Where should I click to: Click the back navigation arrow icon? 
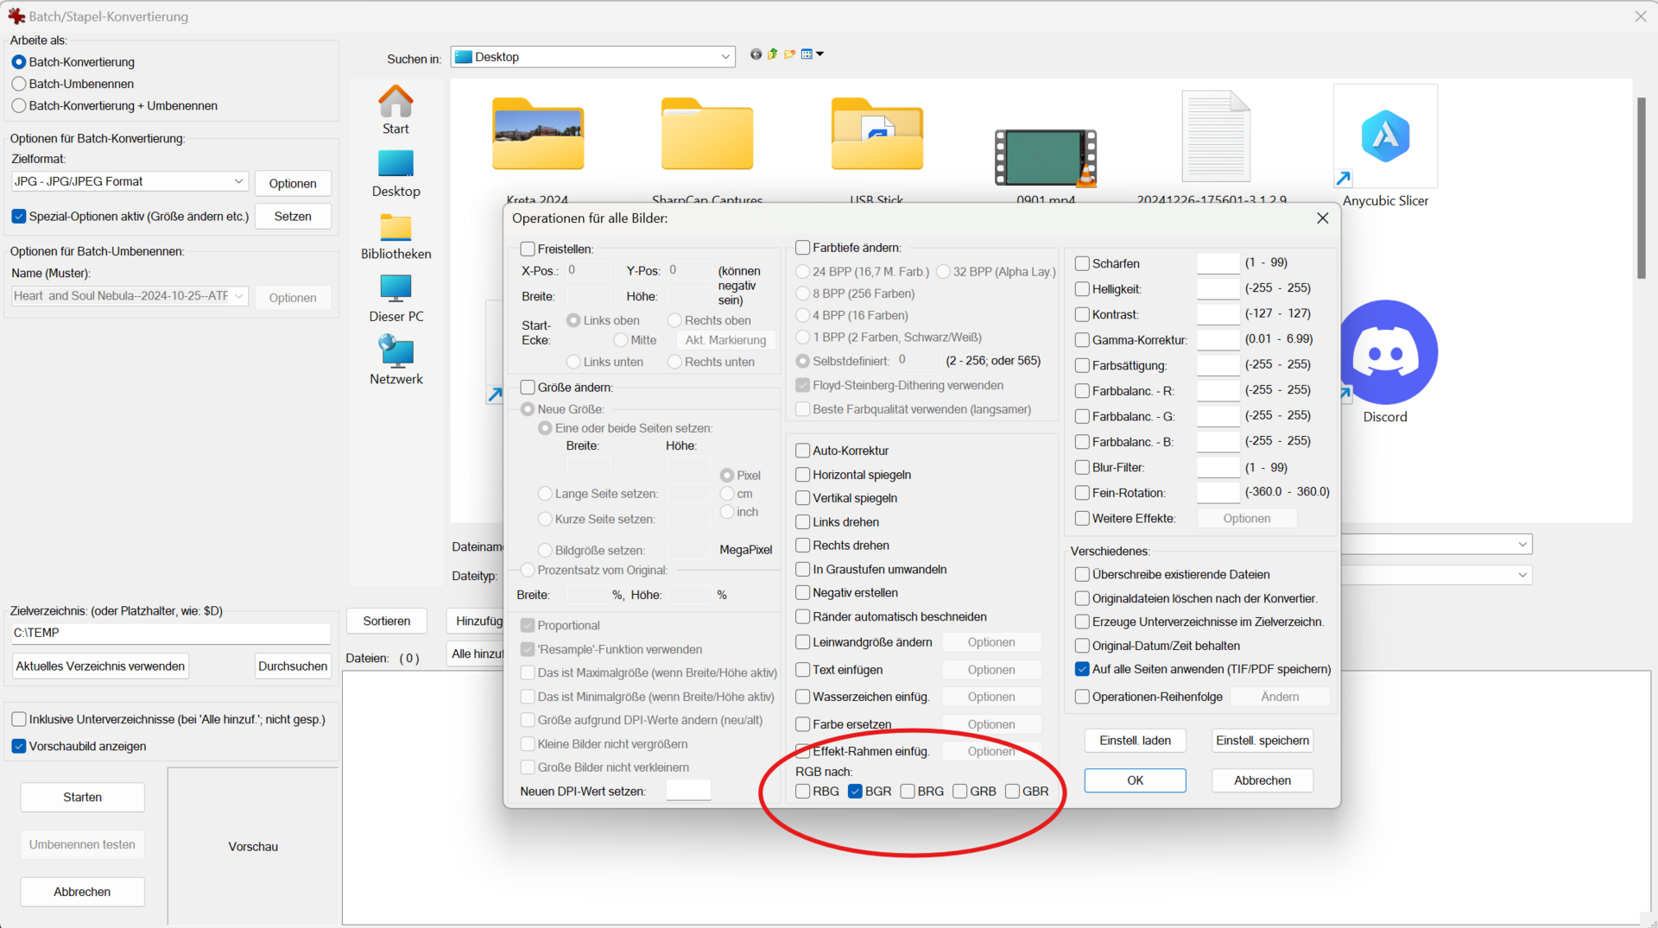(x=756, y=54)
